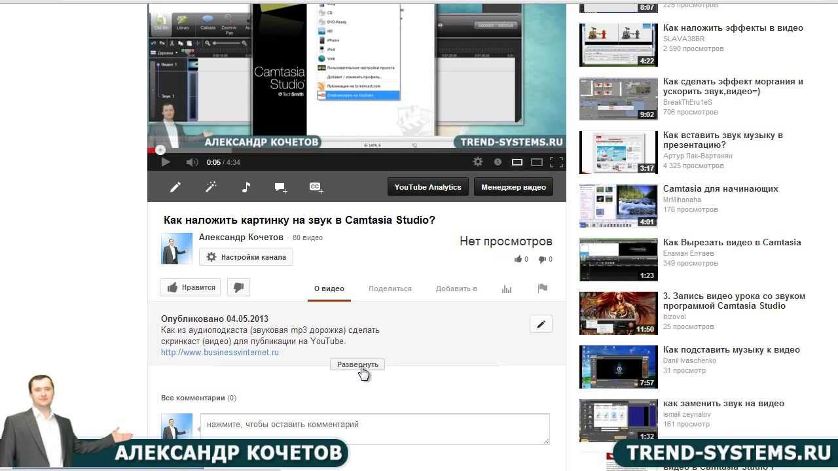Screen dimensions: 838x471
Task: Open the player settings gear icon
Action: [478, 162]
